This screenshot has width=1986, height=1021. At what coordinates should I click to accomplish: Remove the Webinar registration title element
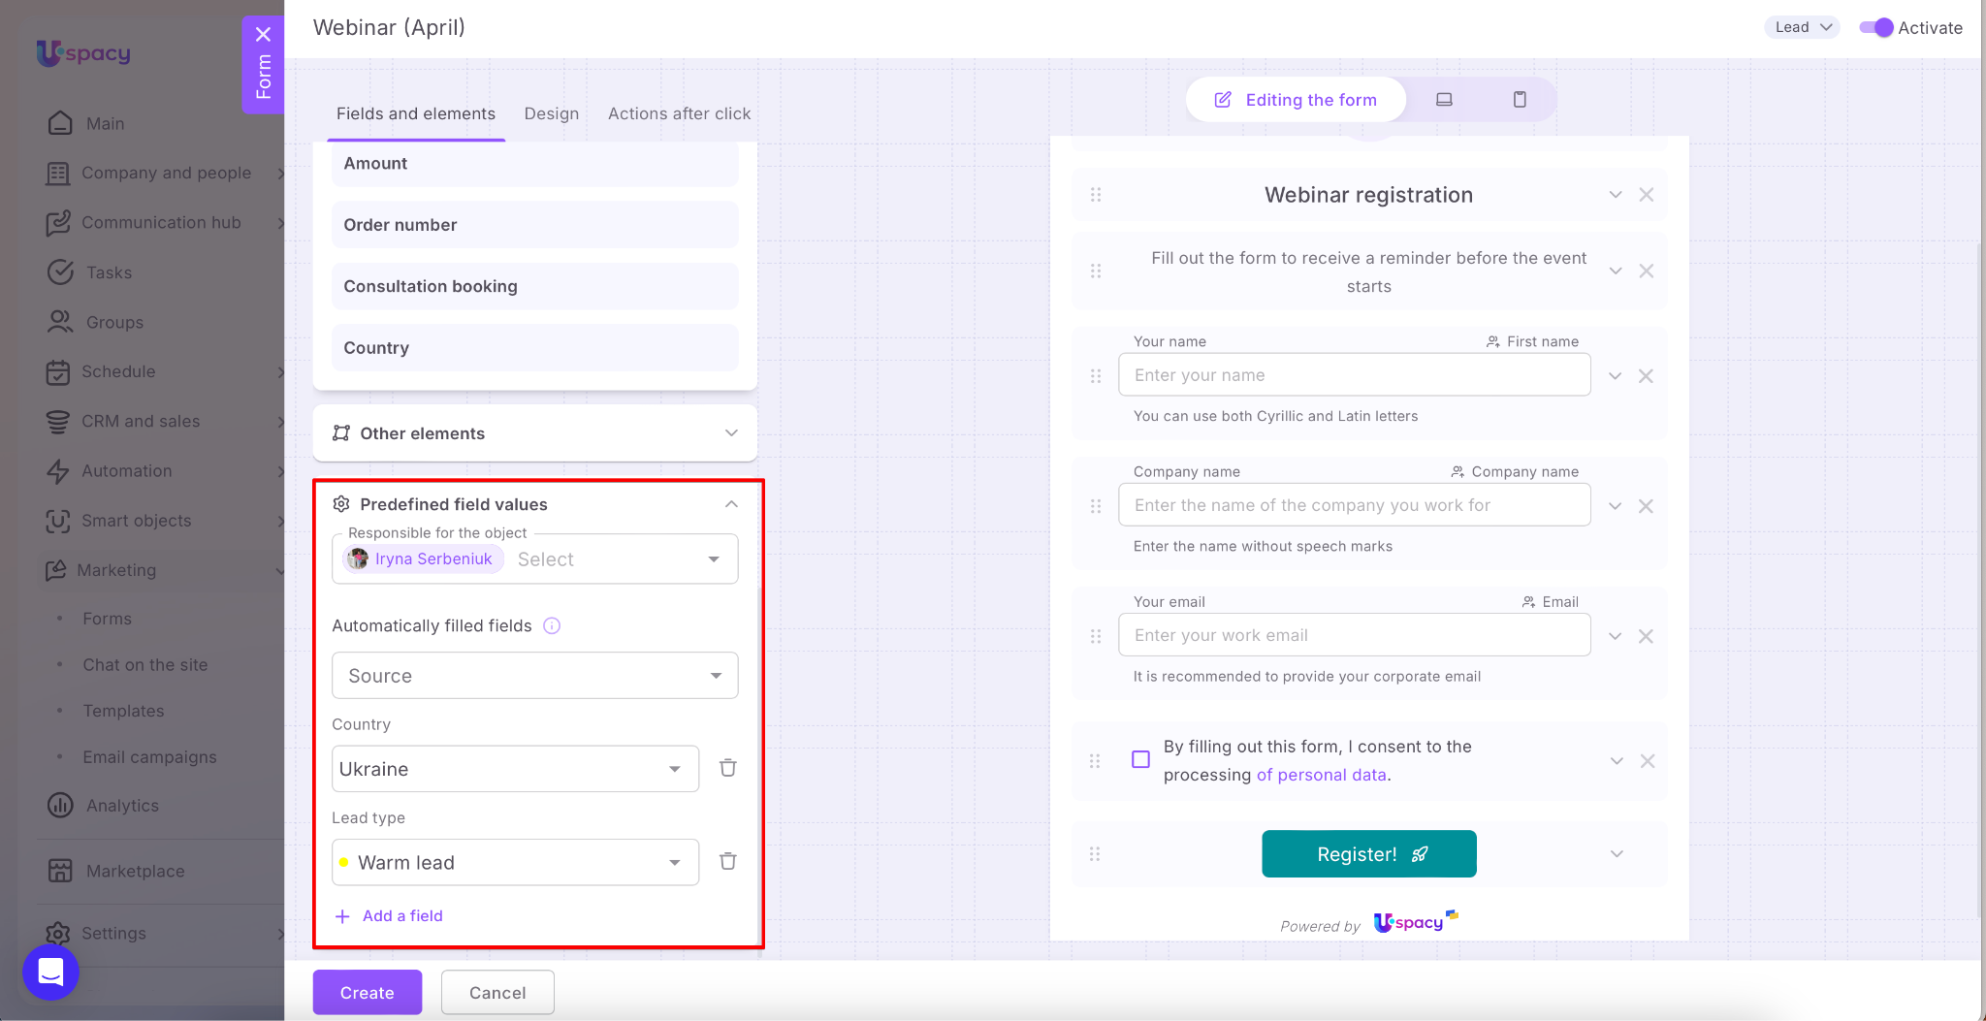pos(1646,195)
